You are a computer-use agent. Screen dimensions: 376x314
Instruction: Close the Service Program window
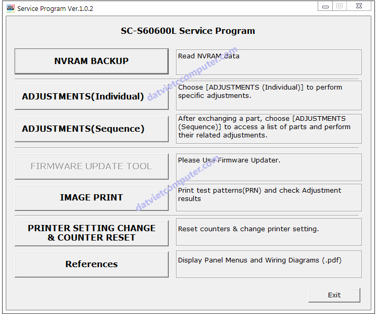pyautogui.click(x=360, y=6)
